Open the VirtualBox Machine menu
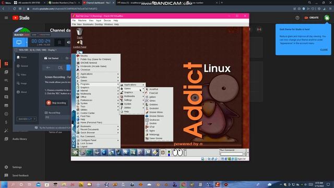Screen dimensions: 334x188 pos(82,20)
